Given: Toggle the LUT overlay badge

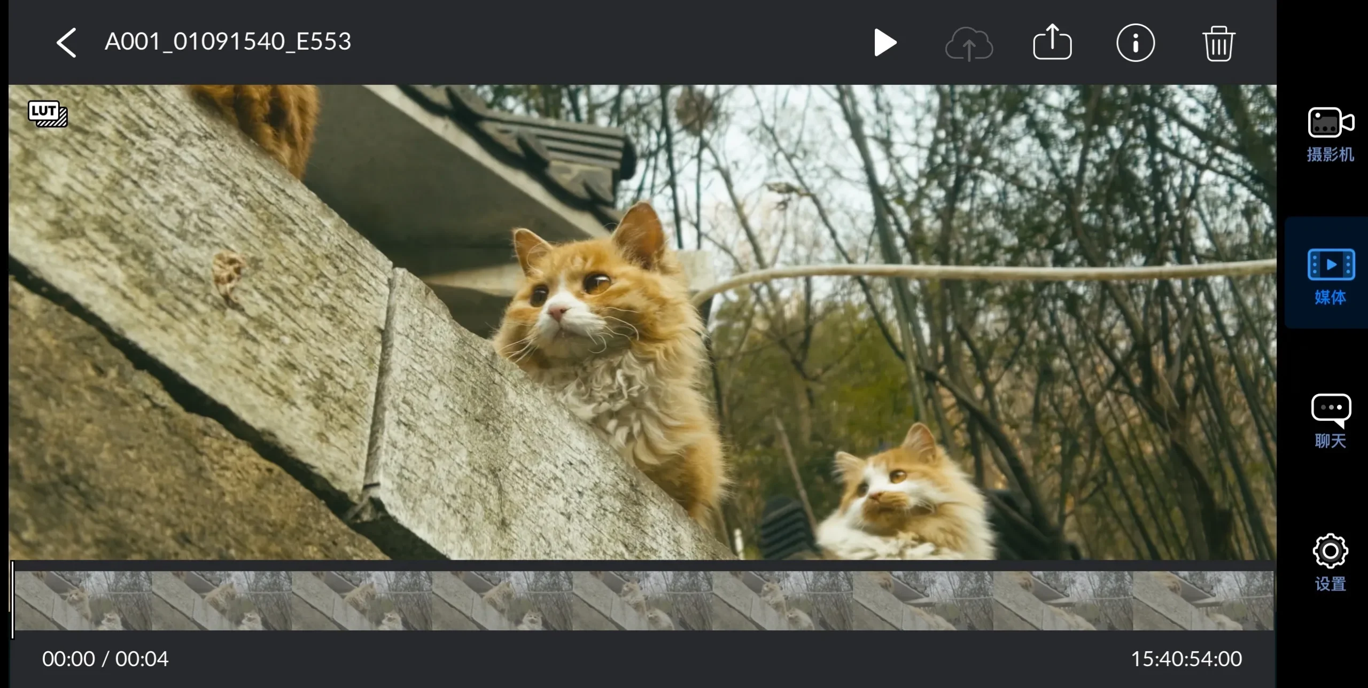Looking at the screenshot, I should click(x=48, y=113).
